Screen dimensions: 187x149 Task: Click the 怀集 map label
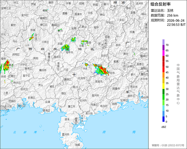click(132, 32)
